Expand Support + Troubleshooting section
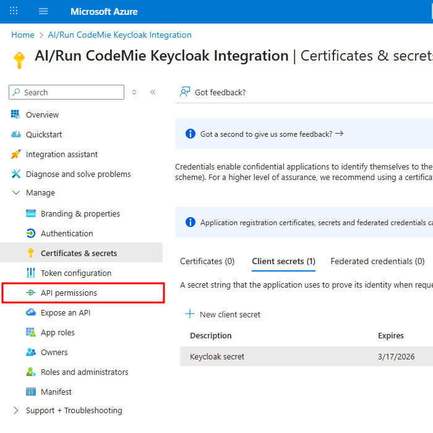Screen dimensions: 433x433 pyautogui.click(x=16, y=410)
